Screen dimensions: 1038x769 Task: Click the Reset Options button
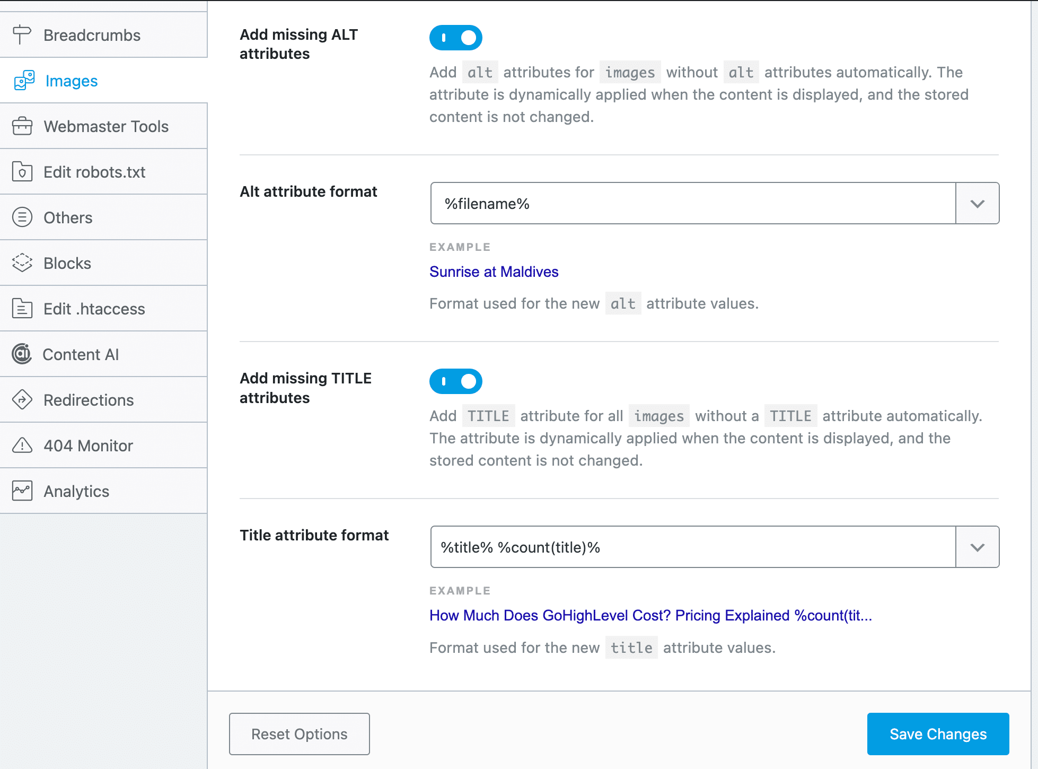[299, 734]
